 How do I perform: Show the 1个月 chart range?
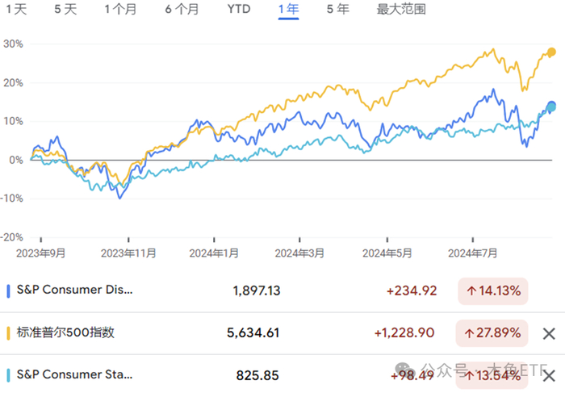click(120, 10)
